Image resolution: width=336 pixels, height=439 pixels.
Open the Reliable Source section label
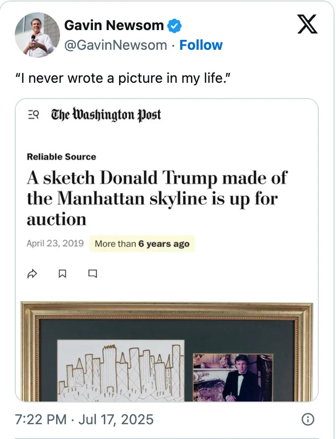coord(61,157)
